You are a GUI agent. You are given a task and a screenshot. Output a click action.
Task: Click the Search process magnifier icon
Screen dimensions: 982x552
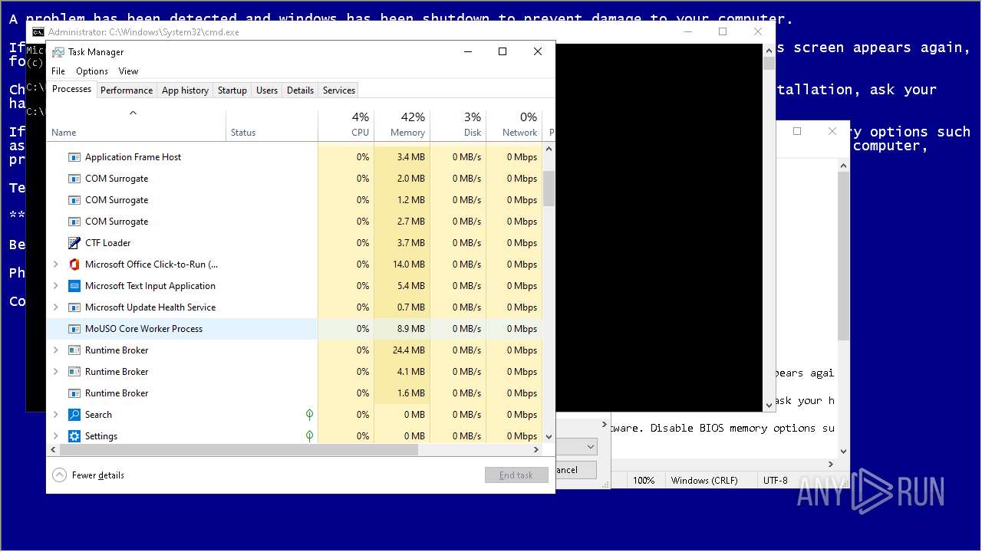pyautogui.click(x=74, y=415)
